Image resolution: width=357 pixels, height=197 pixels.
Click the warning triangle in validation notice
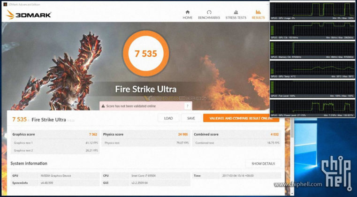tap(103, 106)
